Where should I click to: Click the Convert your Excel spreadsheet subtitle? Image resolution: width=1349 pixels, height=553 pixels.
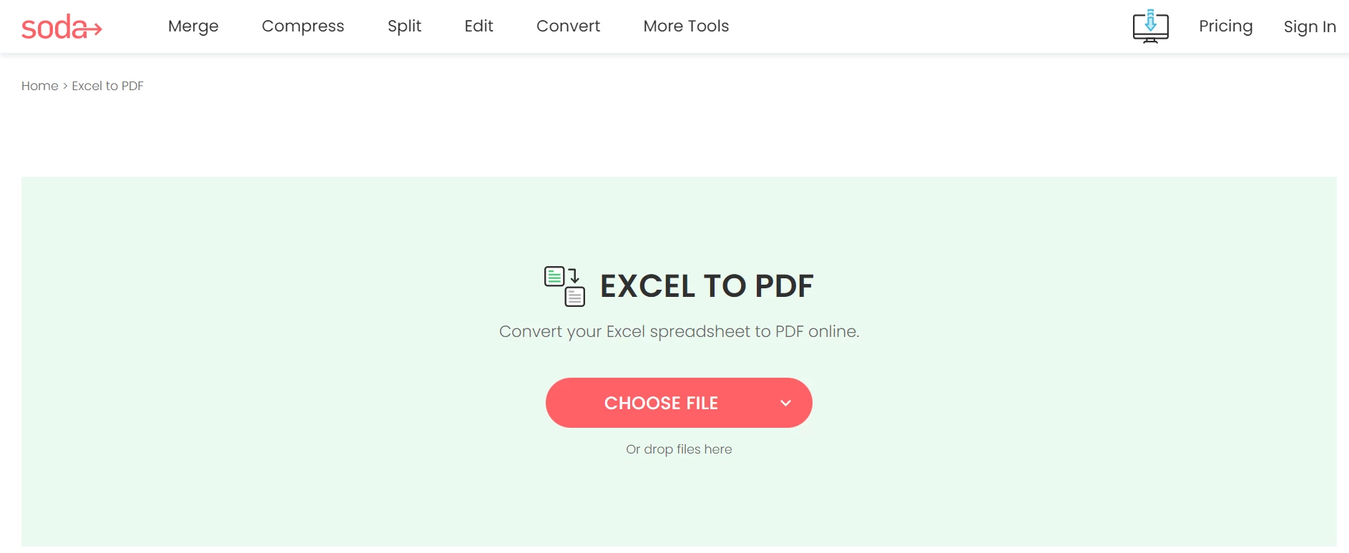point(679,332)
